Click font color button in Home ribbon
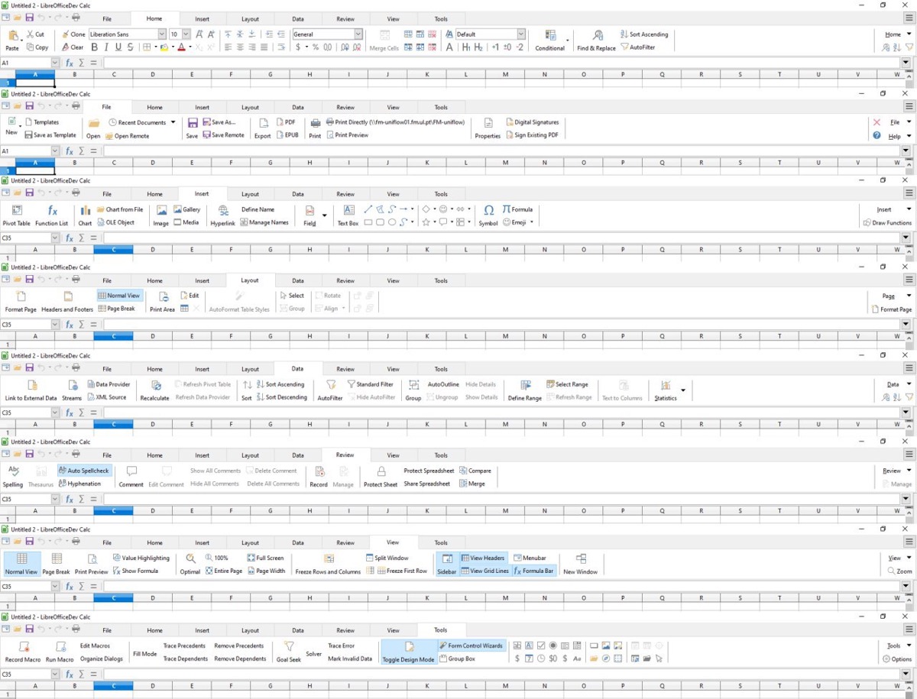Screen dimensions: 917x699 pos(180,47)
